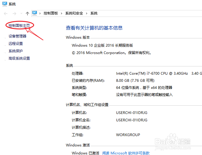202x155 pixels.
Task: Click the computer icon in the address bar
Action: (x=35, y=13)
